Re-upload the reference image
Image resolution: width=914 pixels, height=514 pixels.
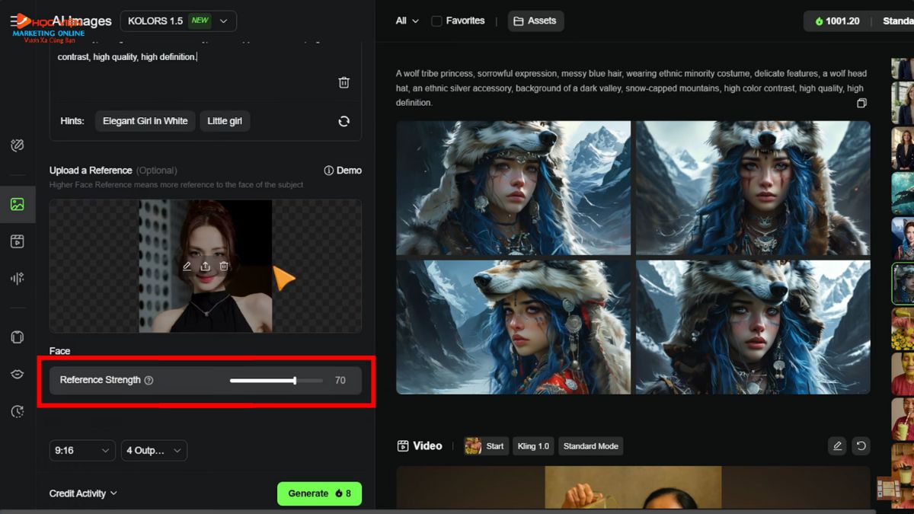[x=206, y=266]
